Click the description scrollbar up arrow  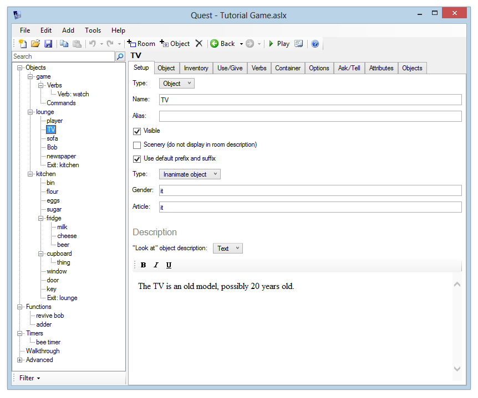click(457, 285)
